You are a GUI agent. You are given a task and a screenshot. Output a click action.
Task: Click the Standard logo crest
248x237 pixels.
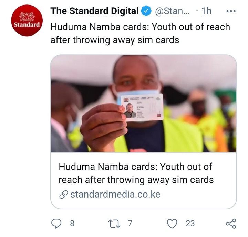[x=27, y=17]
